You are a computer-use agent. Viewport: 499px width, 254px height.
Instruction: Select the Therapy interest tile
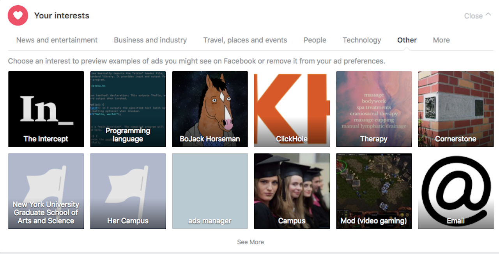pos(374,109)
